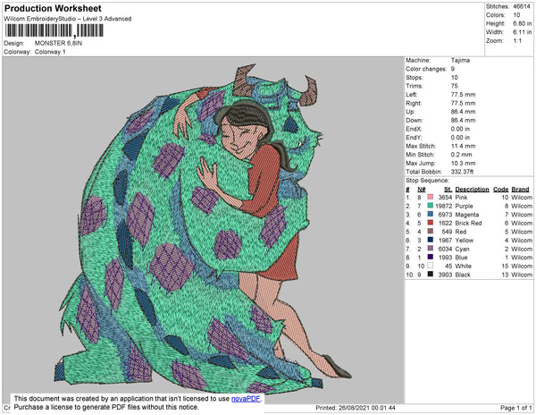Click the purple swatch labeled Cyan
536x415 pixels.
point(430,249)
